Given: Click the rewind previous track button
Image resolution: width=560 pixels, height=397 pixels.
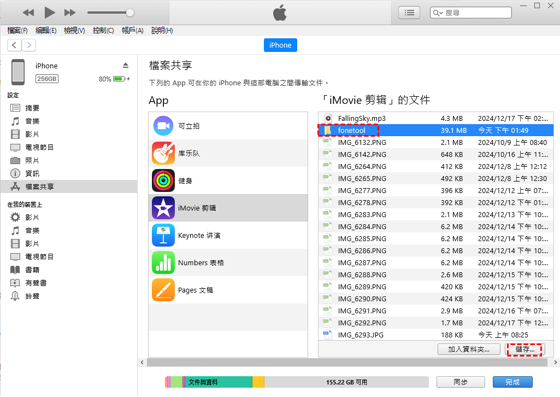Looking at the screenshot, I should click(x=28, y=12).
